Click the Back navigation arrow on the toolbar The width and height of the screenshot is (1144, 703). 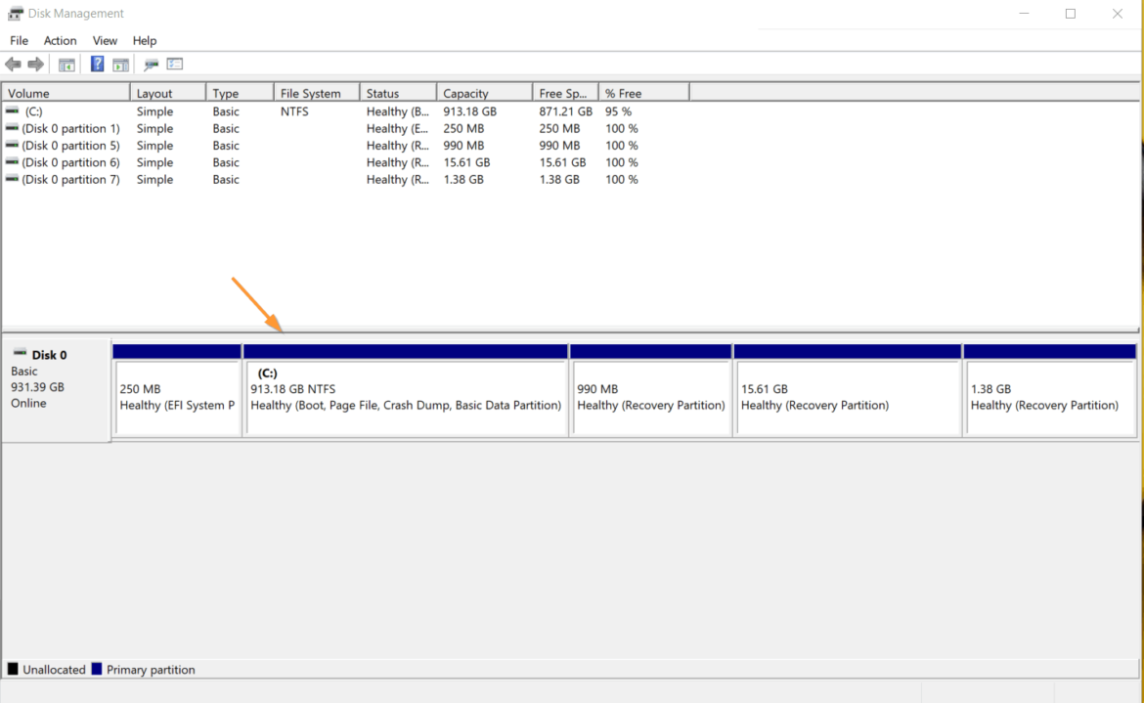tap(13, 64)
